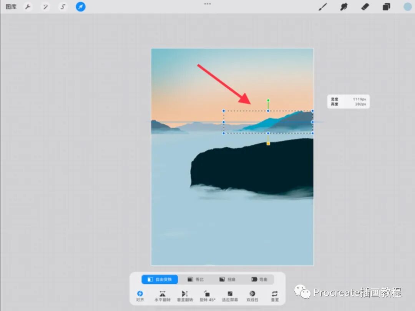Click Reset (重置) transform
Image resolution: width=415 pixels, height=311 pixels.
tap(275, 296)
